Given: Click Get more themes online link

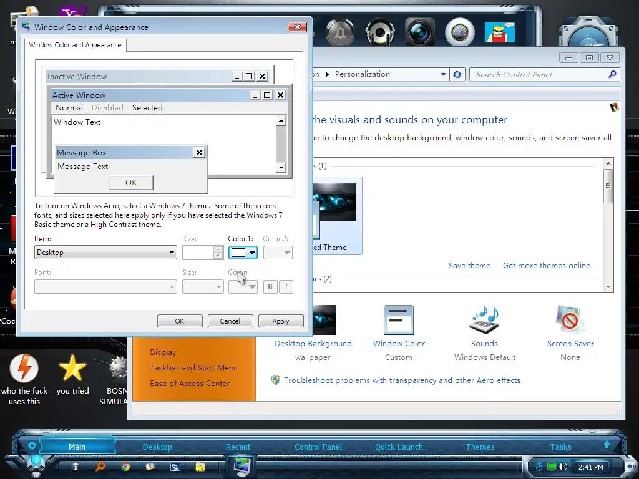Looking at the screenshot, I should click(547, 266).
